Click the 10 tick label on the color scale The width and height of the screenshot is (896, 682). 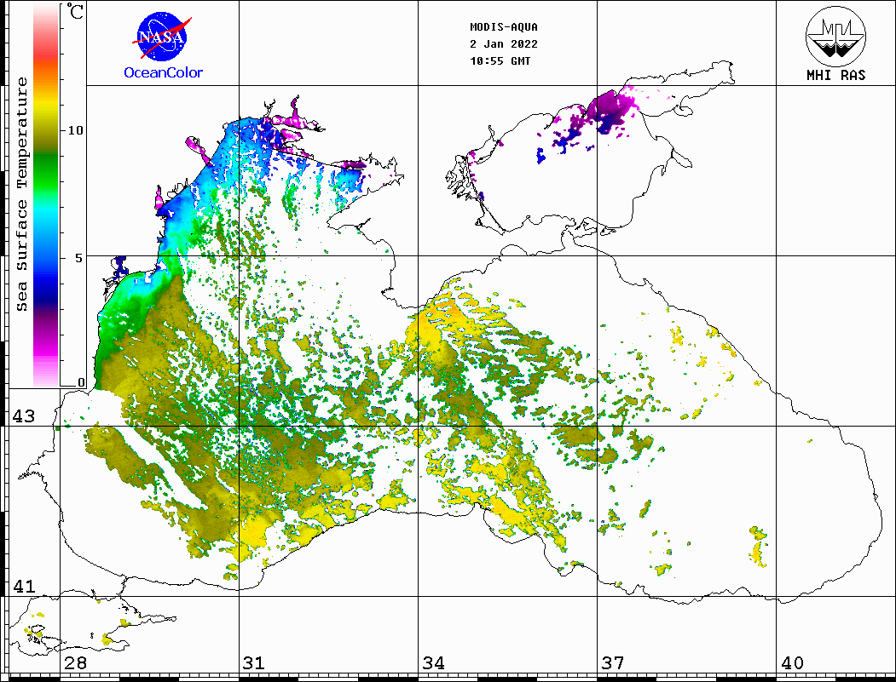point(75,130)
